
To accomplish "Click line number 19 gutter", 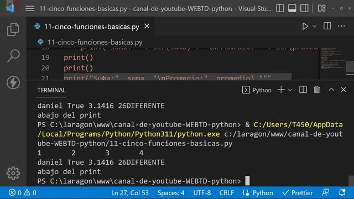I will point(45,57).
